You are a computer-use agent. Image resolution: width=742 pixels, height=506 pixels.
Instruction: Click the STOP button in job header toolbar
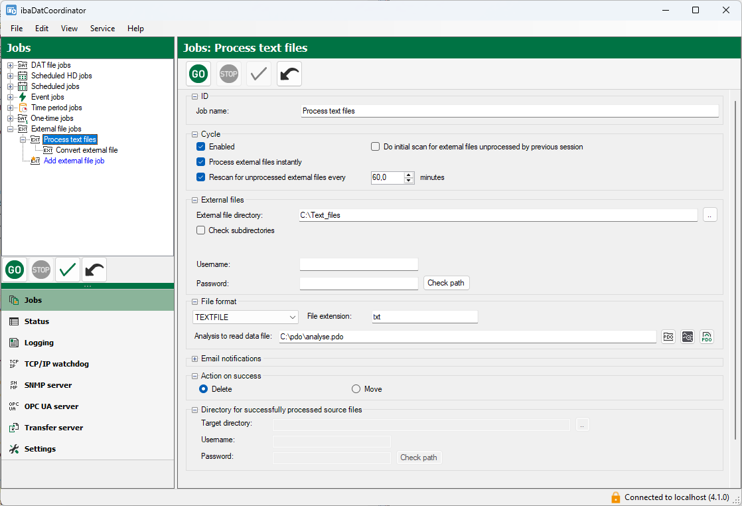[x=228, y=74]
